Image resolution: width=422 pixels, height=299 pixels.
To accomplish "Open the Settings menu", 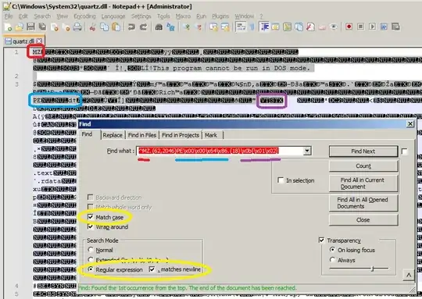I will 141,16.
